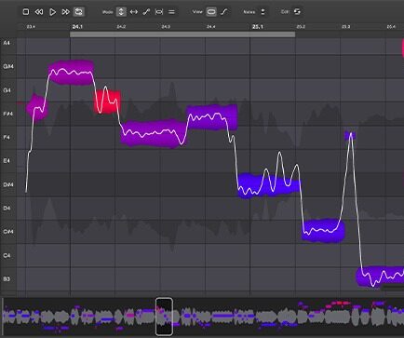
Task: Jump to bar marker 24.1 on ruler
Action: [x=77, y=27]
